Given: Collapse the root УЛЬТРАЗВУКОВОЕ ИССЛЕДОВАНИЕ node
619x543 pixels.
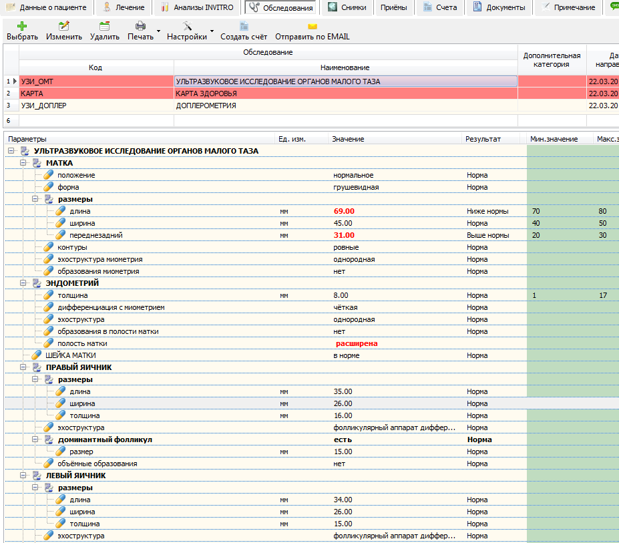Looking at the screenshot, I should (11, 151).
